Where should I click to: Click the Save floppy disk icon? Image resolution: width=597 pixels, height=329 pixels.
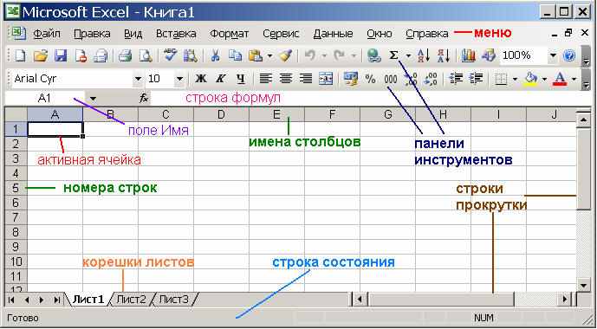click(61, 56)
